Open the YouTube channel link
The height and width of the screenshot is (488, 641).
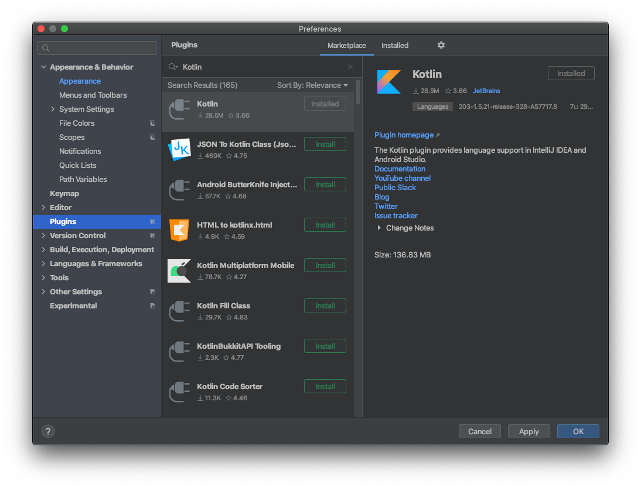point(403,178)
